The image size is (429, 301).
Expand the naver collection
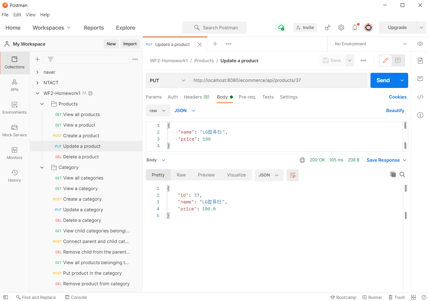tap(37, 72)
